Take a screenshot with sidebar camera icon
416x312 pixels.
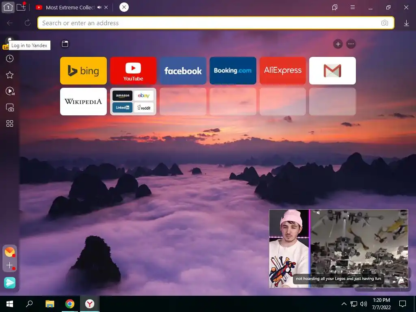10,107
